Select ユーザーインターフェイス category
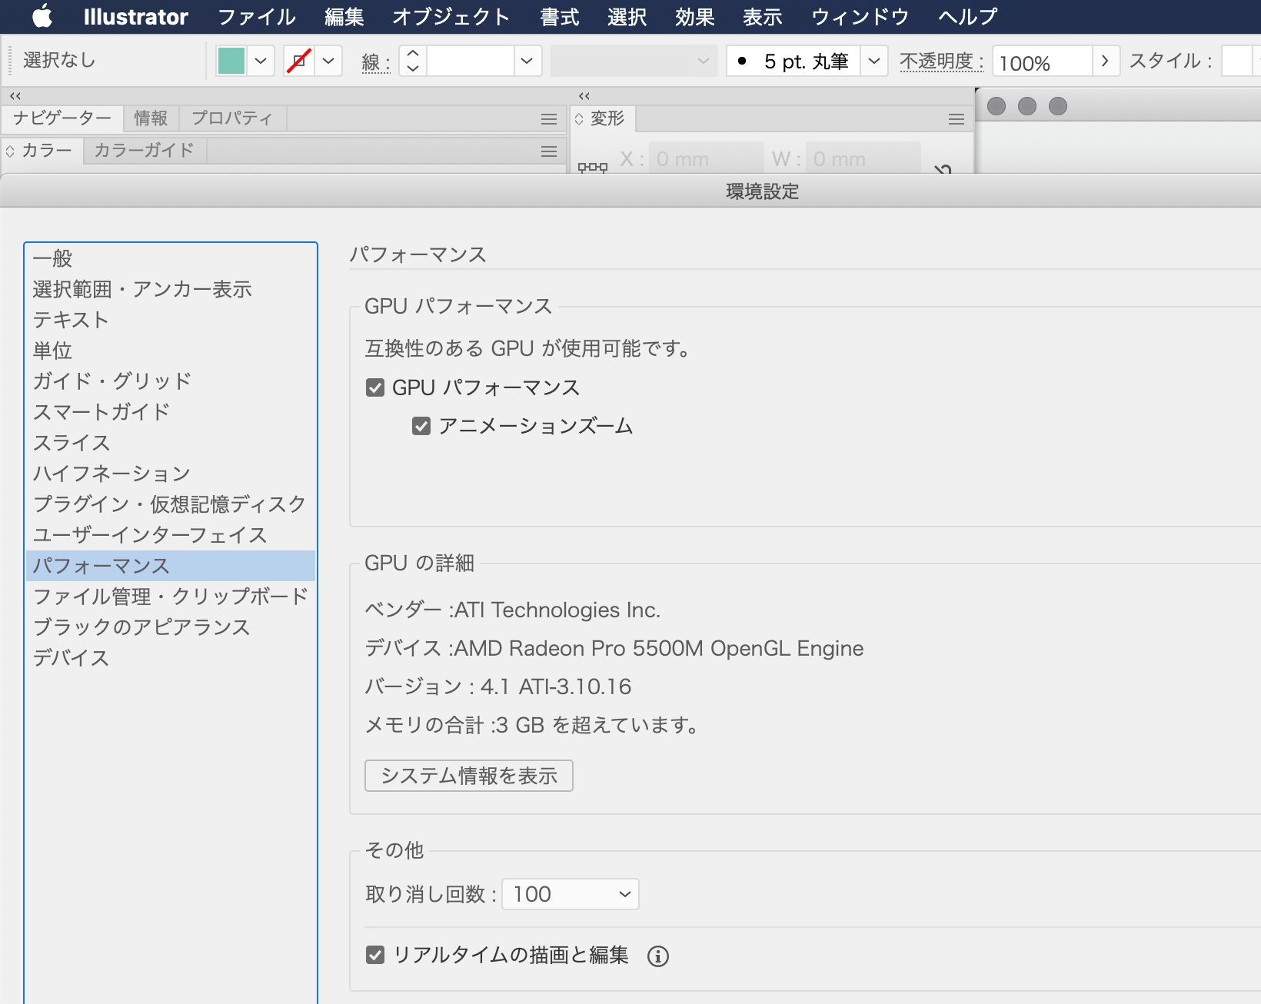The image size is (1261, 1004). pos(171,535)
